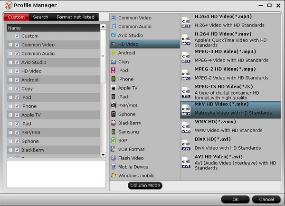Click the Android robot icon in category list

114,53
